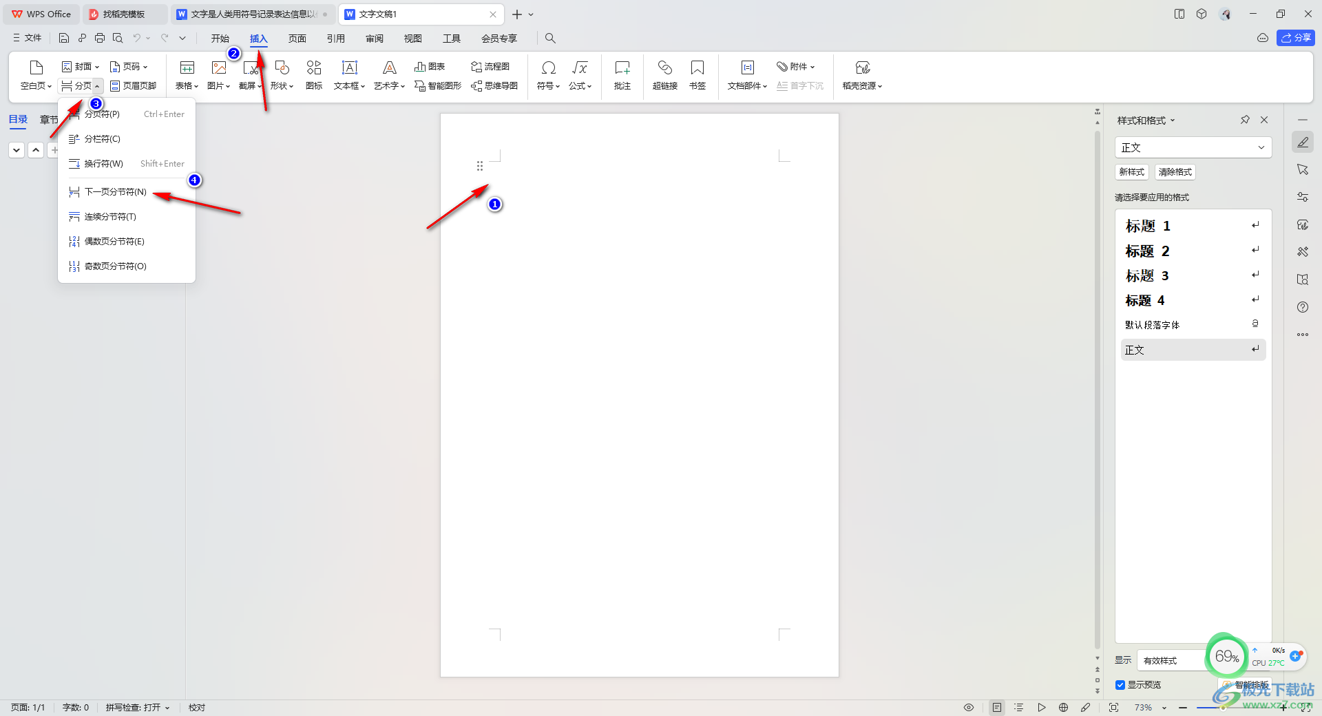
Task: Open the 文件 menu button
Action: pos(27,38)
